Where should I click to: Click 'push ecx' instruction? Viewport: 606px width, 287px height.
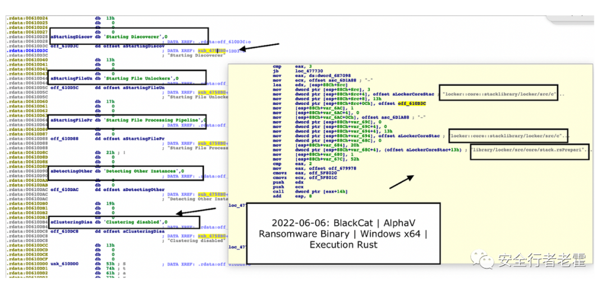point(287,187)
